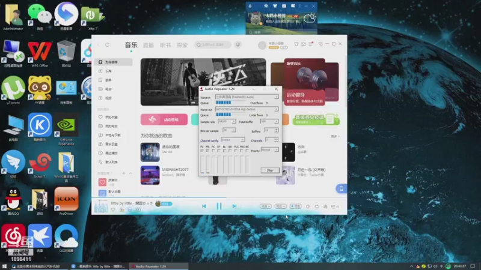Toggle the FLC channel checkbox

click(x=236, y=151)
